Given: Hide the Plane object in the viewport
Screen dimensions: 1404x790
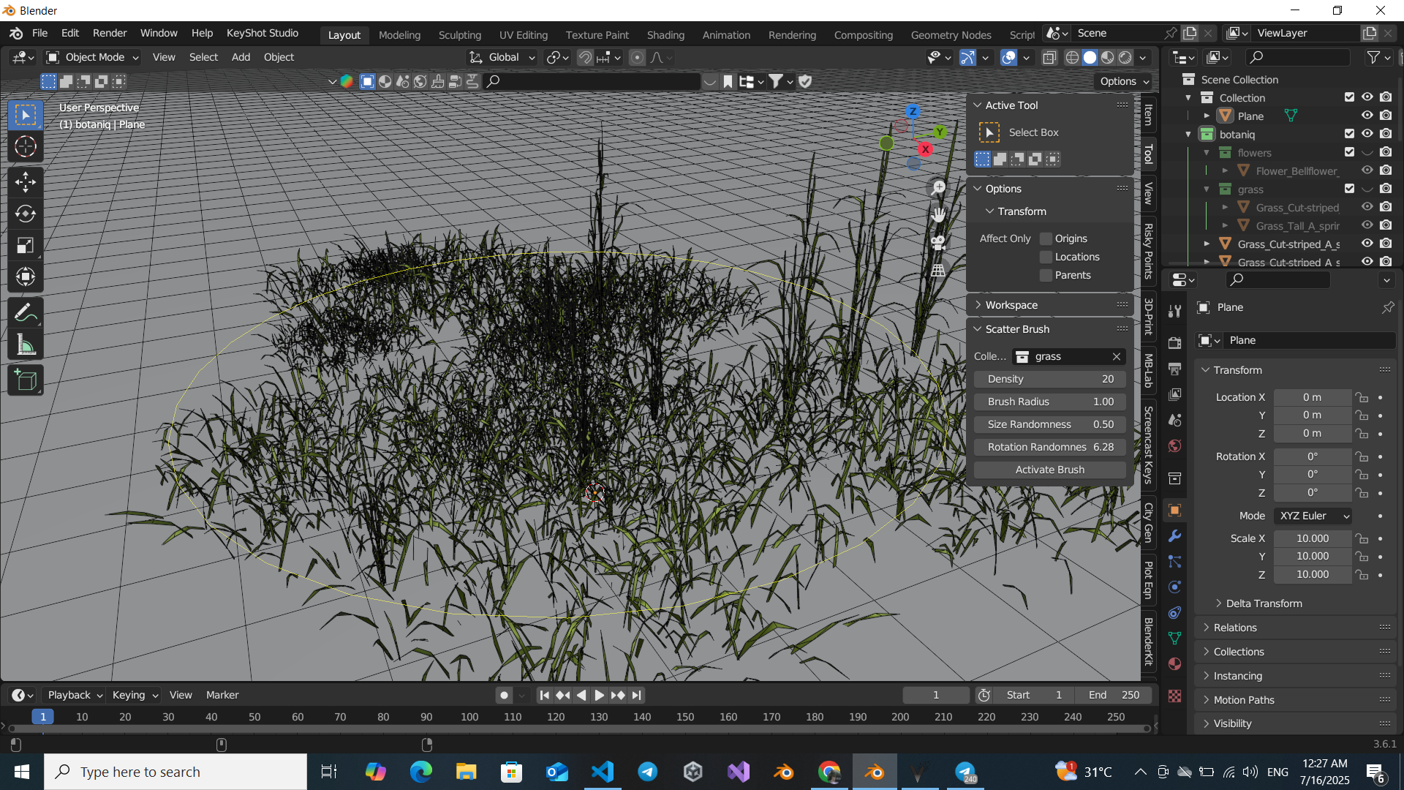Looking at the screenshot, I should pos(1367,115).
